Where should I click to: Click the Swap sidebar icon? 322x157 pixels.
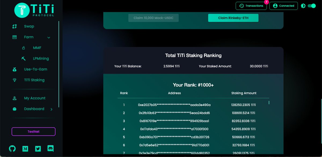15,26
